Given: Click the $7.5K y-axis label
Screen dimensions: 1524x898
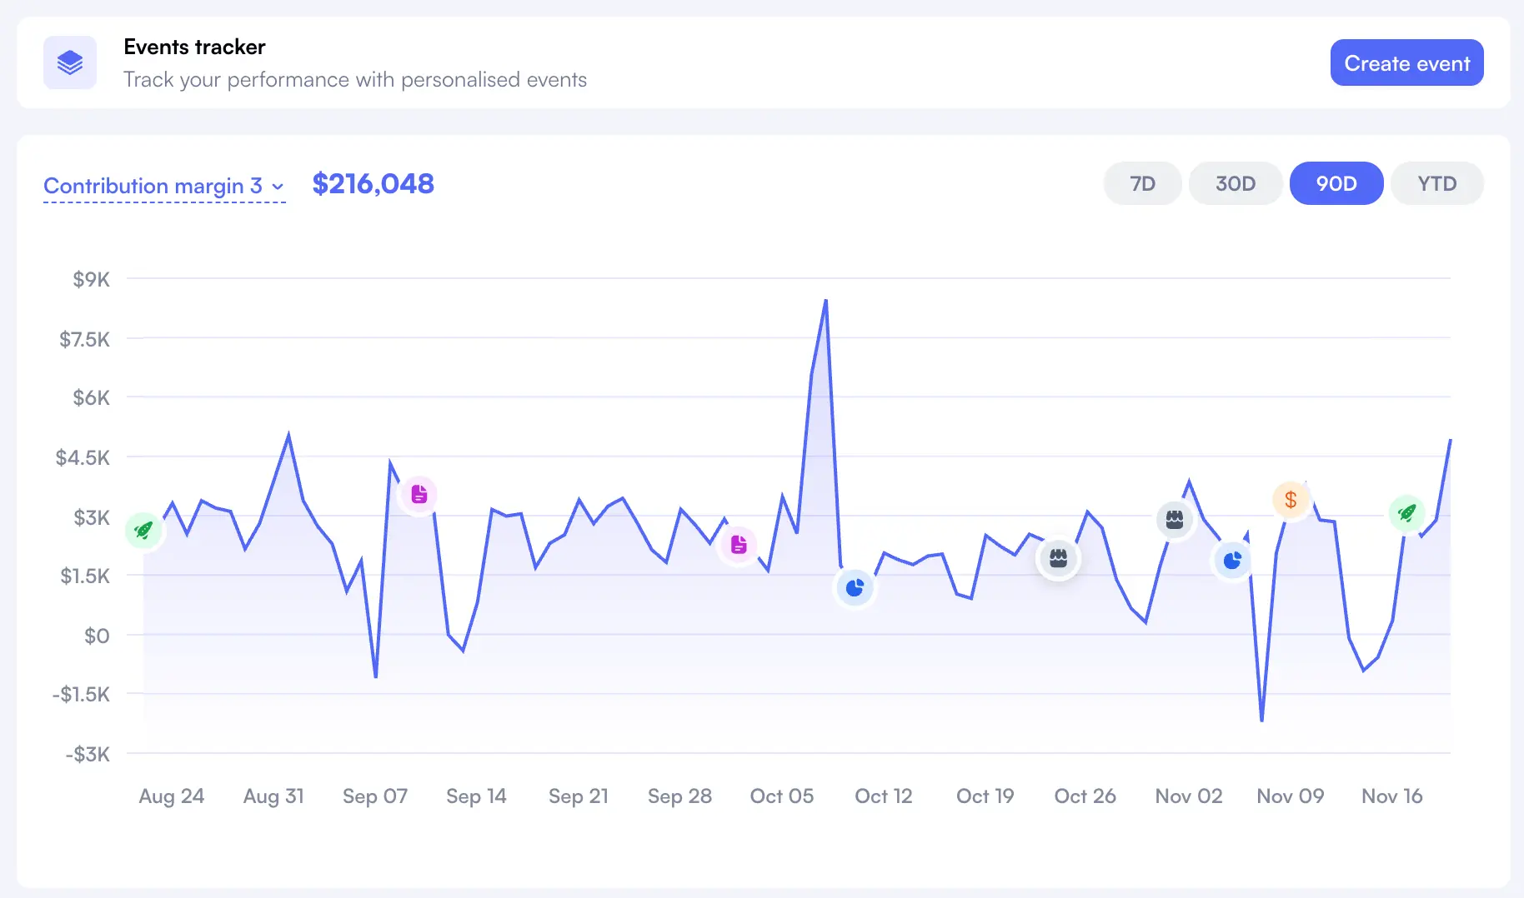Looking at the screenshot, I should (x=84, y=339).
